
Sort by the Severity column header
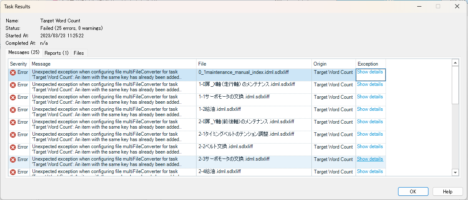19,64
